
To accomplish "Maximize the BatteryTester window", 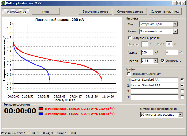I will pos(179,3).
